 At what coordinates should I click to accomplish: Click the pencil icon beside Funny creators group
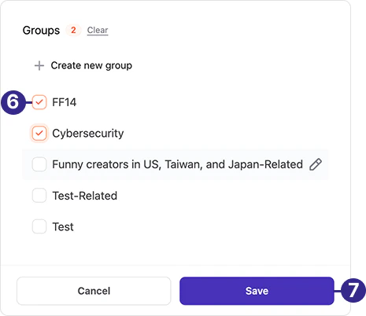tap(316, 164)
